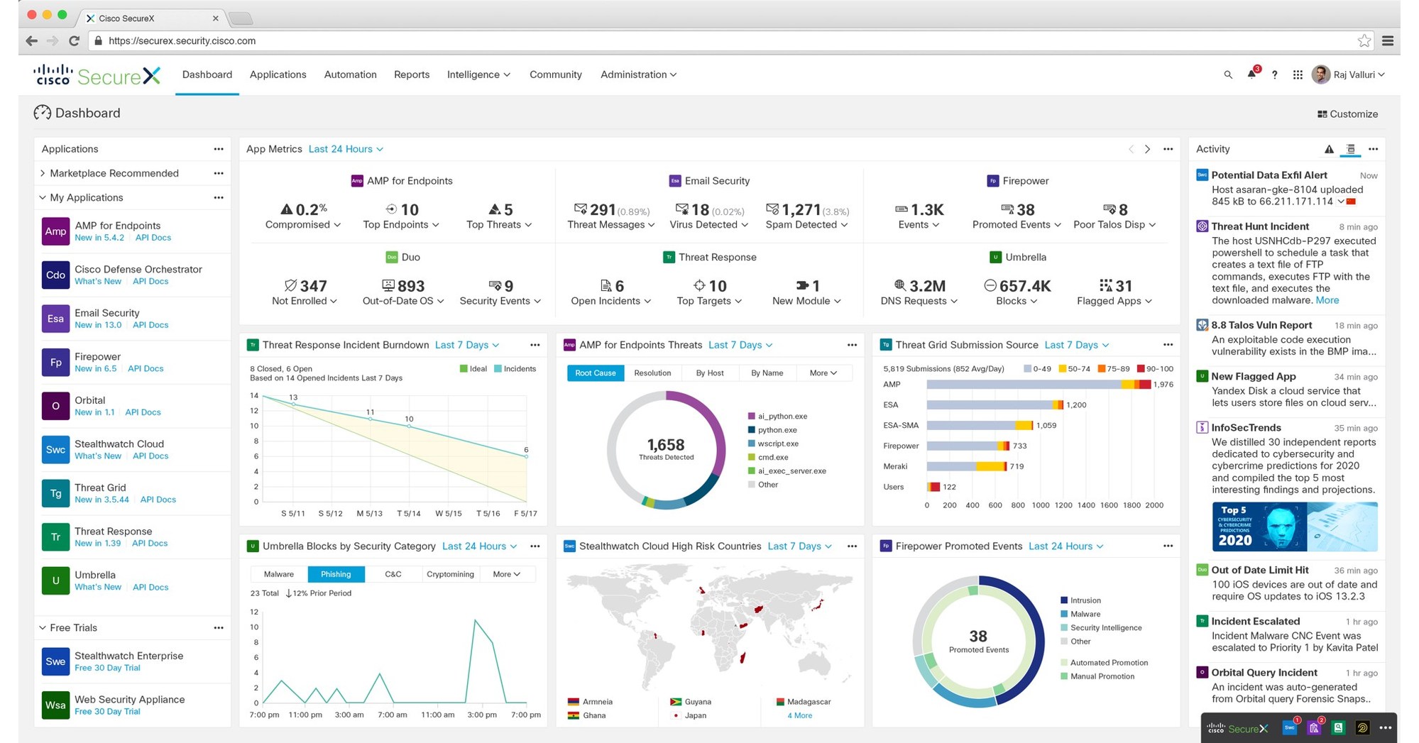Select the AMP for Endpoints app icon
The width and height of the screenshot is (1419, 743).
(55, 231)
